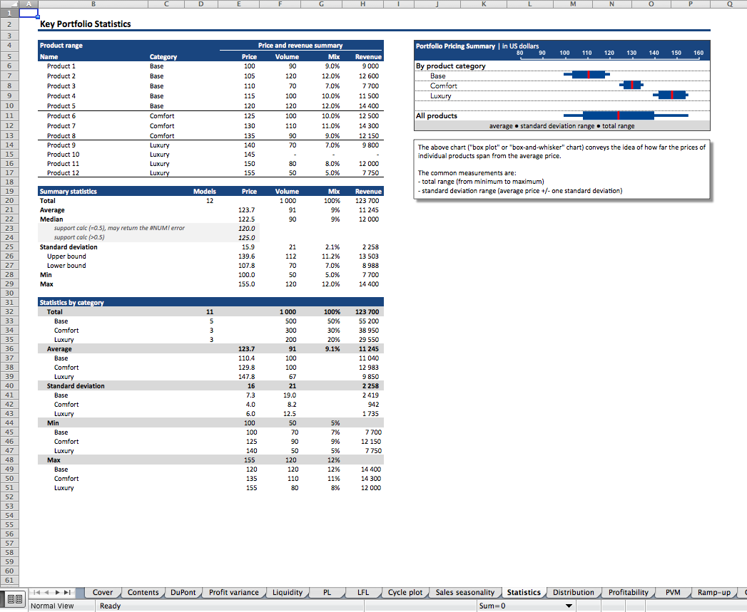Click the All products box plot bar
Screen dimensions: 747x612
(626, 115)
